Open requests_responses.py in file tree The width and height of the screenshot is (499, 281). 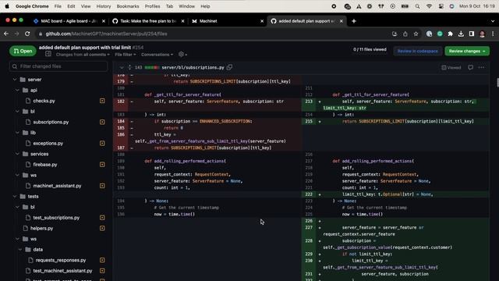click(61, 260)
